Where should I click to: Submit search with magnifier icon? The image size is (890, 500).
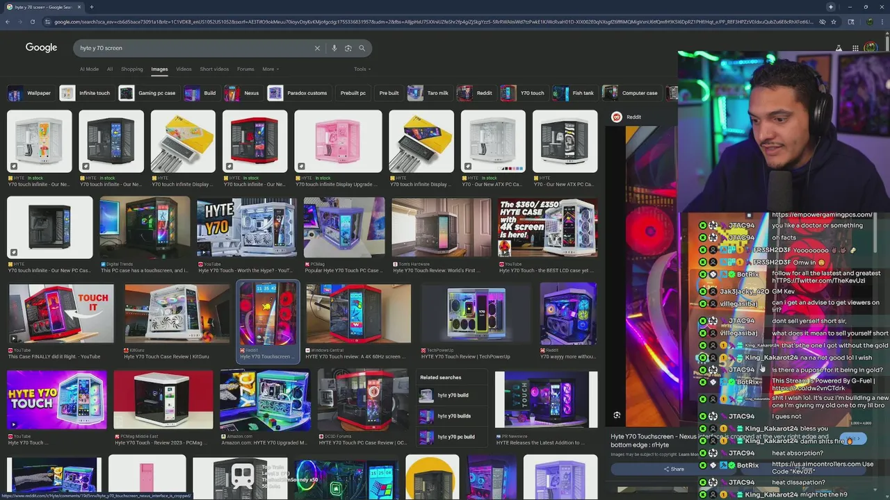click(362, 48)
